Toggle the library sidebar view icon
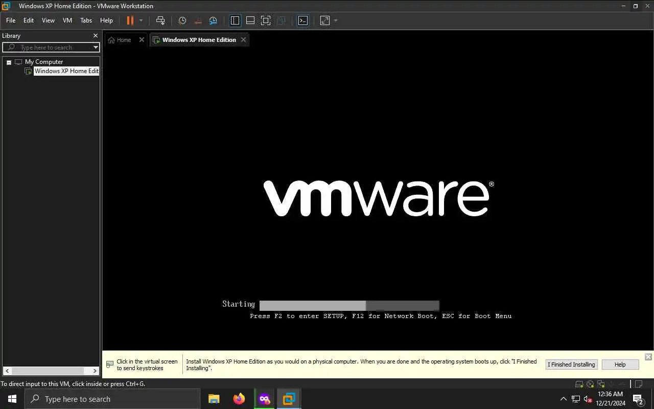The width and height of the screenshot is (654, 409). pos(235,20)
